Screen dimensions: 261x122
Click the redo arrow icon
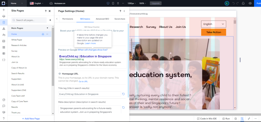coord(238,3)
